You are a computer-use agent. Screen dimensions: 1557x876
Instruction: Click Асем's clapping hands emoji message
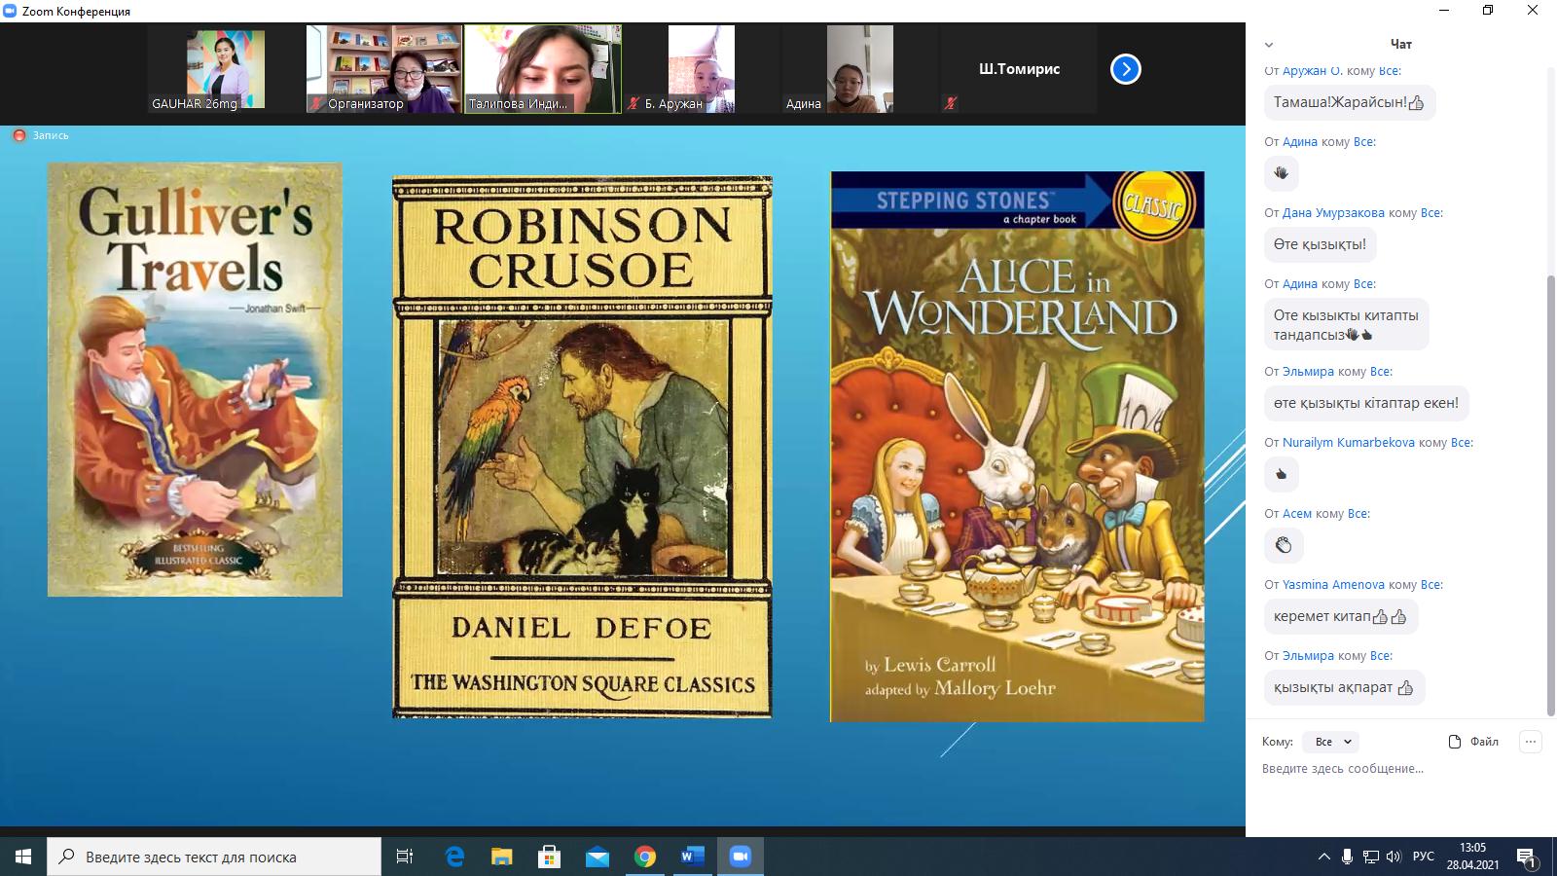point(1283,545)
